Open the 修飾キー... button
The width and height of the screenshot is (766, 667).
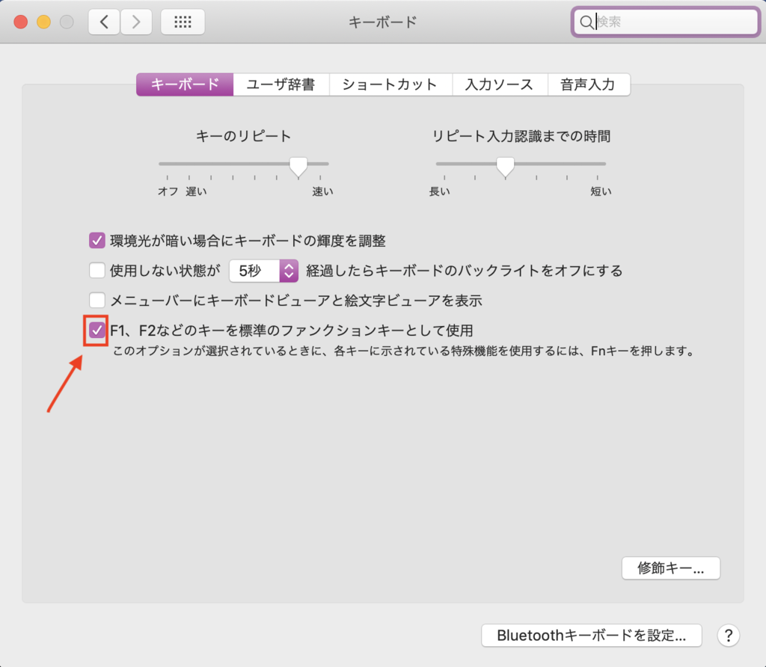pyautogui.click(x=670, y=568)
